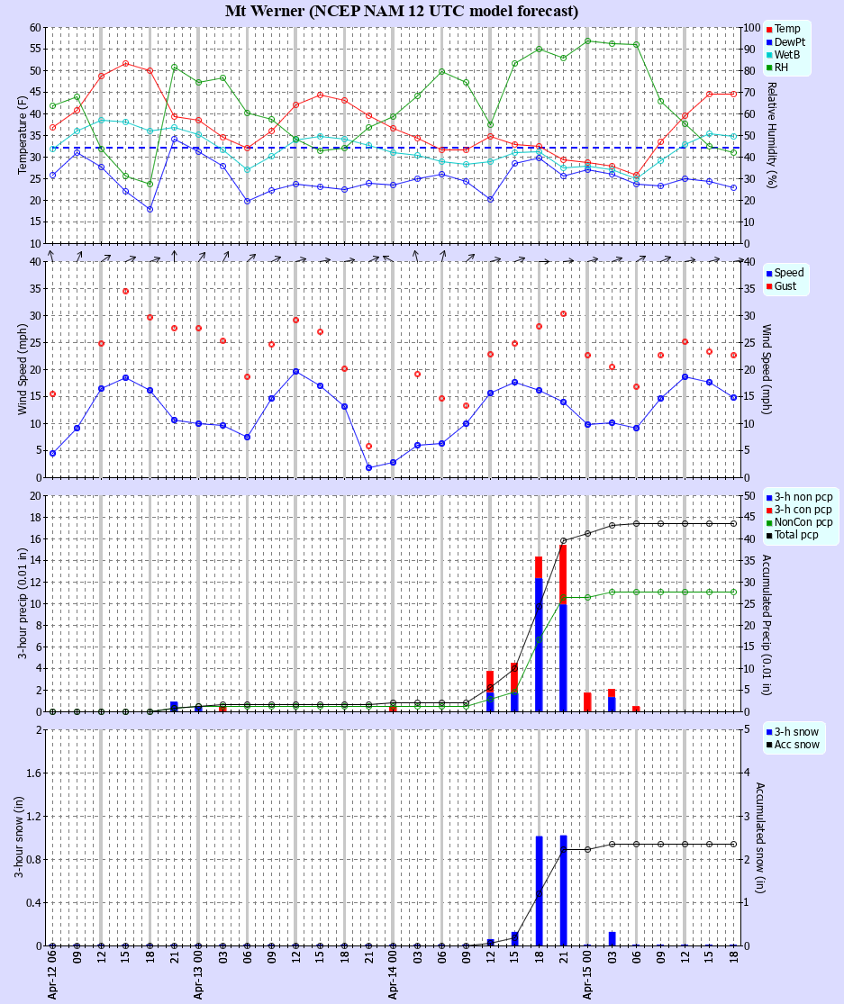Select the cyan WetB legend swatch
844x1004 pixels.
tap(768, 55)
